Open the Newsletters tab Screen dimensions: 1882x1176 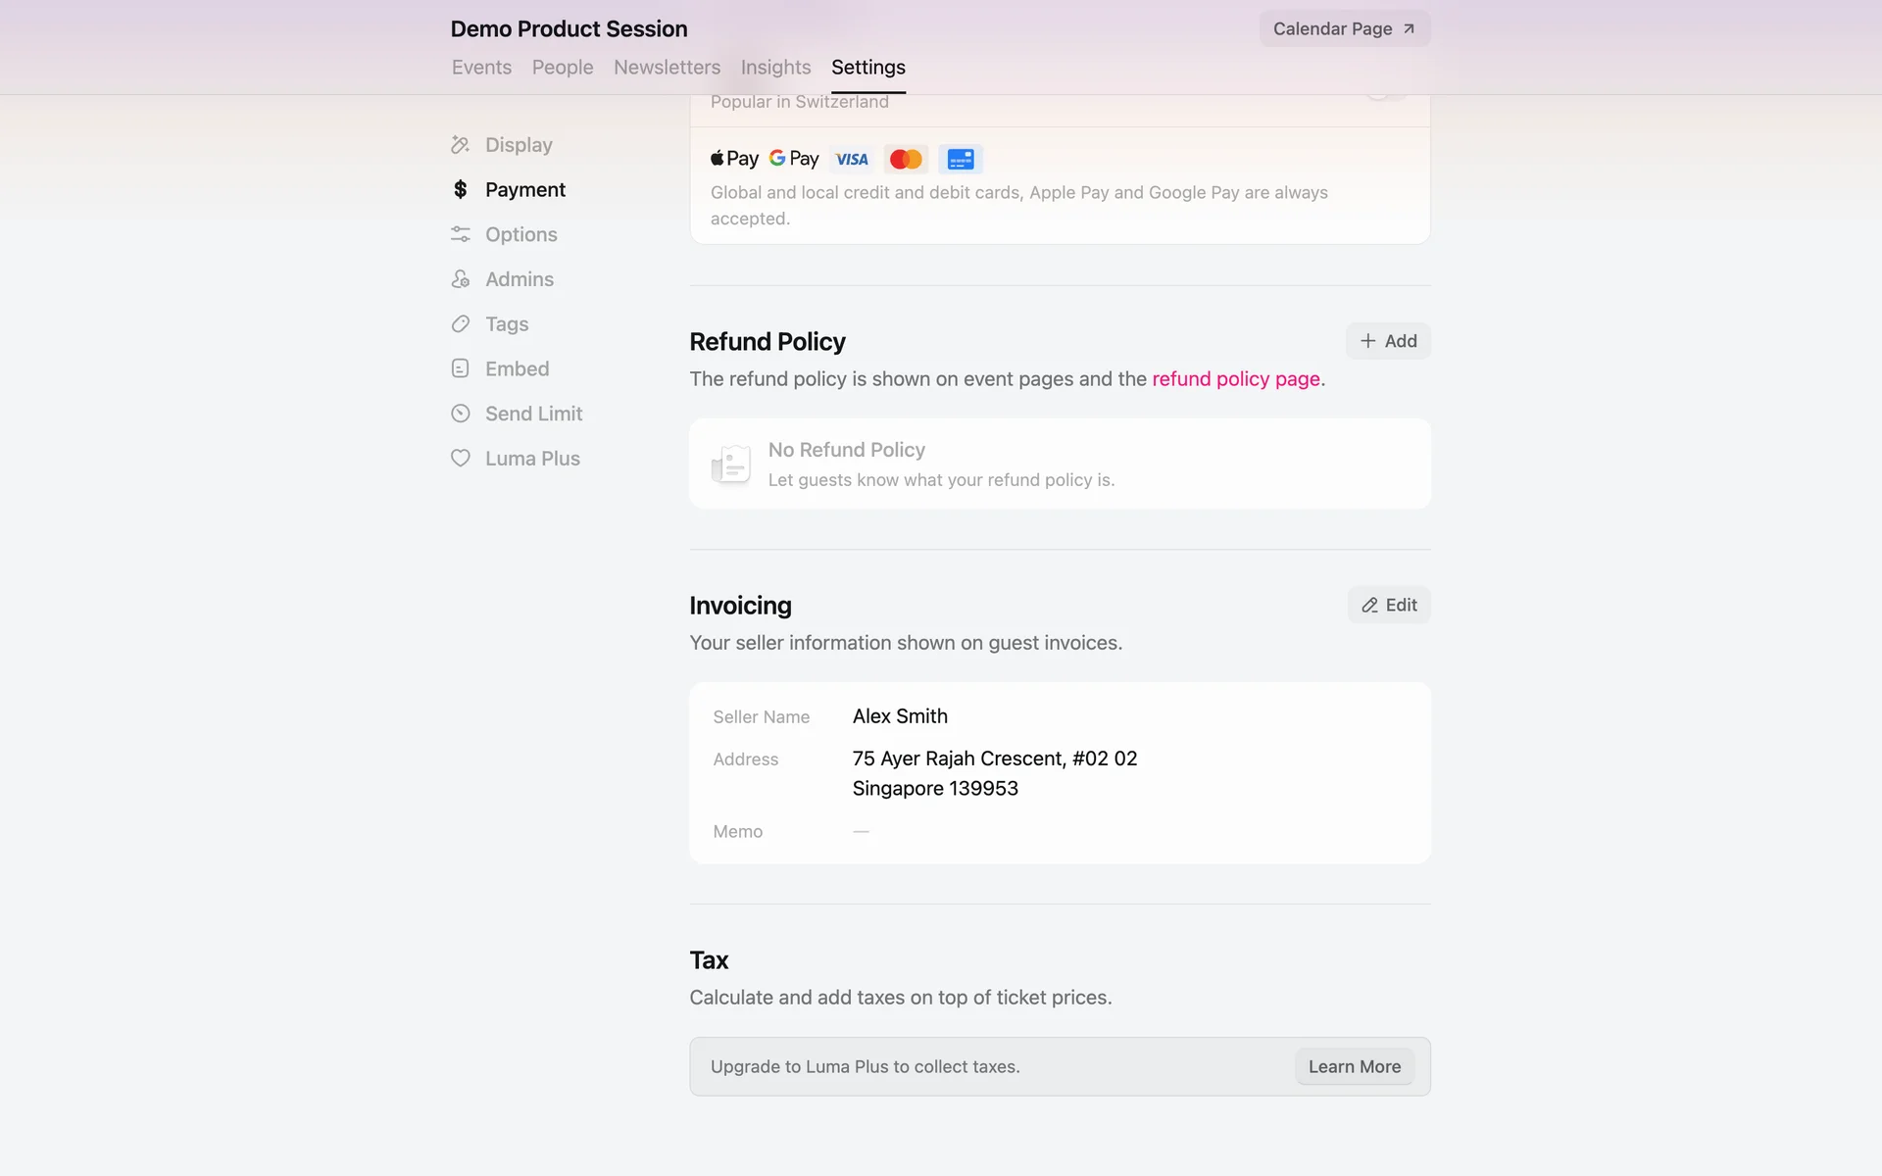click(x=667, y=68)
